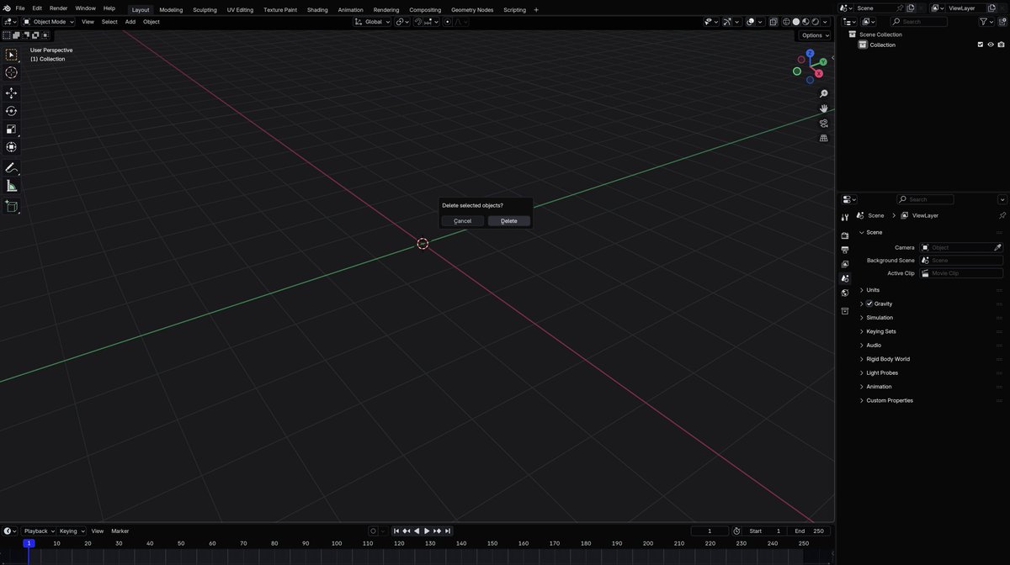Open the timeline Playback dropdown

tap(39, 531)
